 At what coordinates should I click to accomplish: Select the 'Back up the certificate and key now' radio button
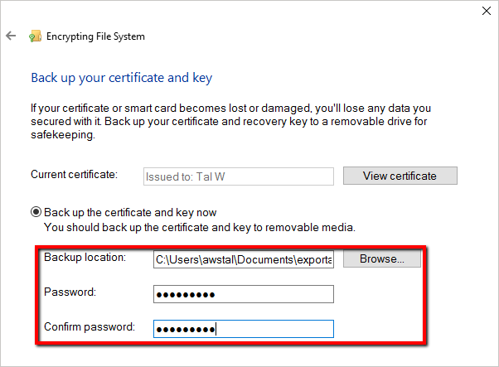click(36, 212)
